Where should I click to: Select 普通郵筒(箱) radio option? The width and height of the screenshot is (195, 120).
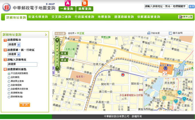pyautogui.click(x=9, y=93)
